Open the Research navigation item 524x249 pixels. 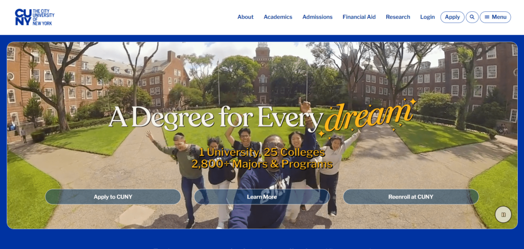398,17
